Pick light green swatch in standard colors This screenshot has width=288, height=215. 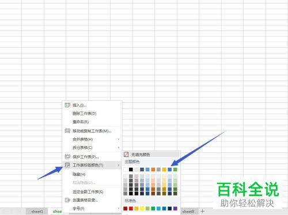pyautogui.click(x=147, y=208)
